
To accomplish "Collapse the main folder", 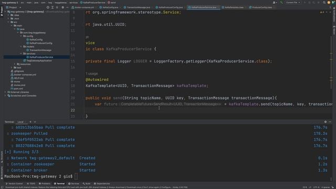I will pyautogui.click(x=12, y=26).
